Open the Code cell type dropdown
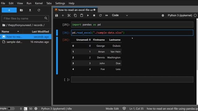 120,15
